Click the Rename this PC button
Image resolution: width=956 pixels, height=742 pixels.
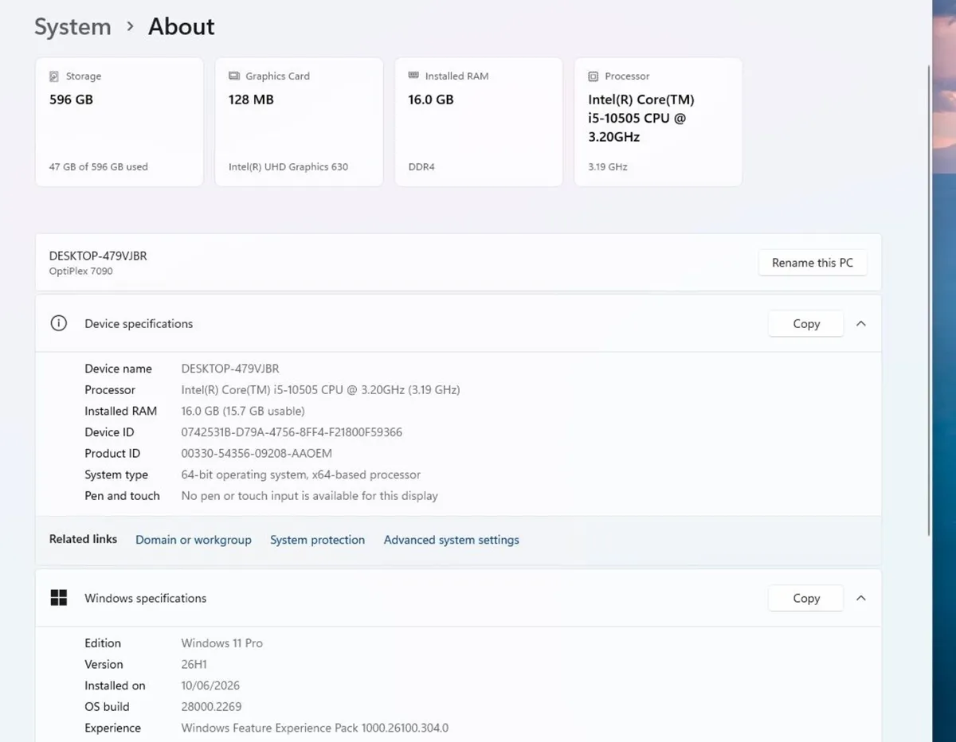click(x=813, y=263)
